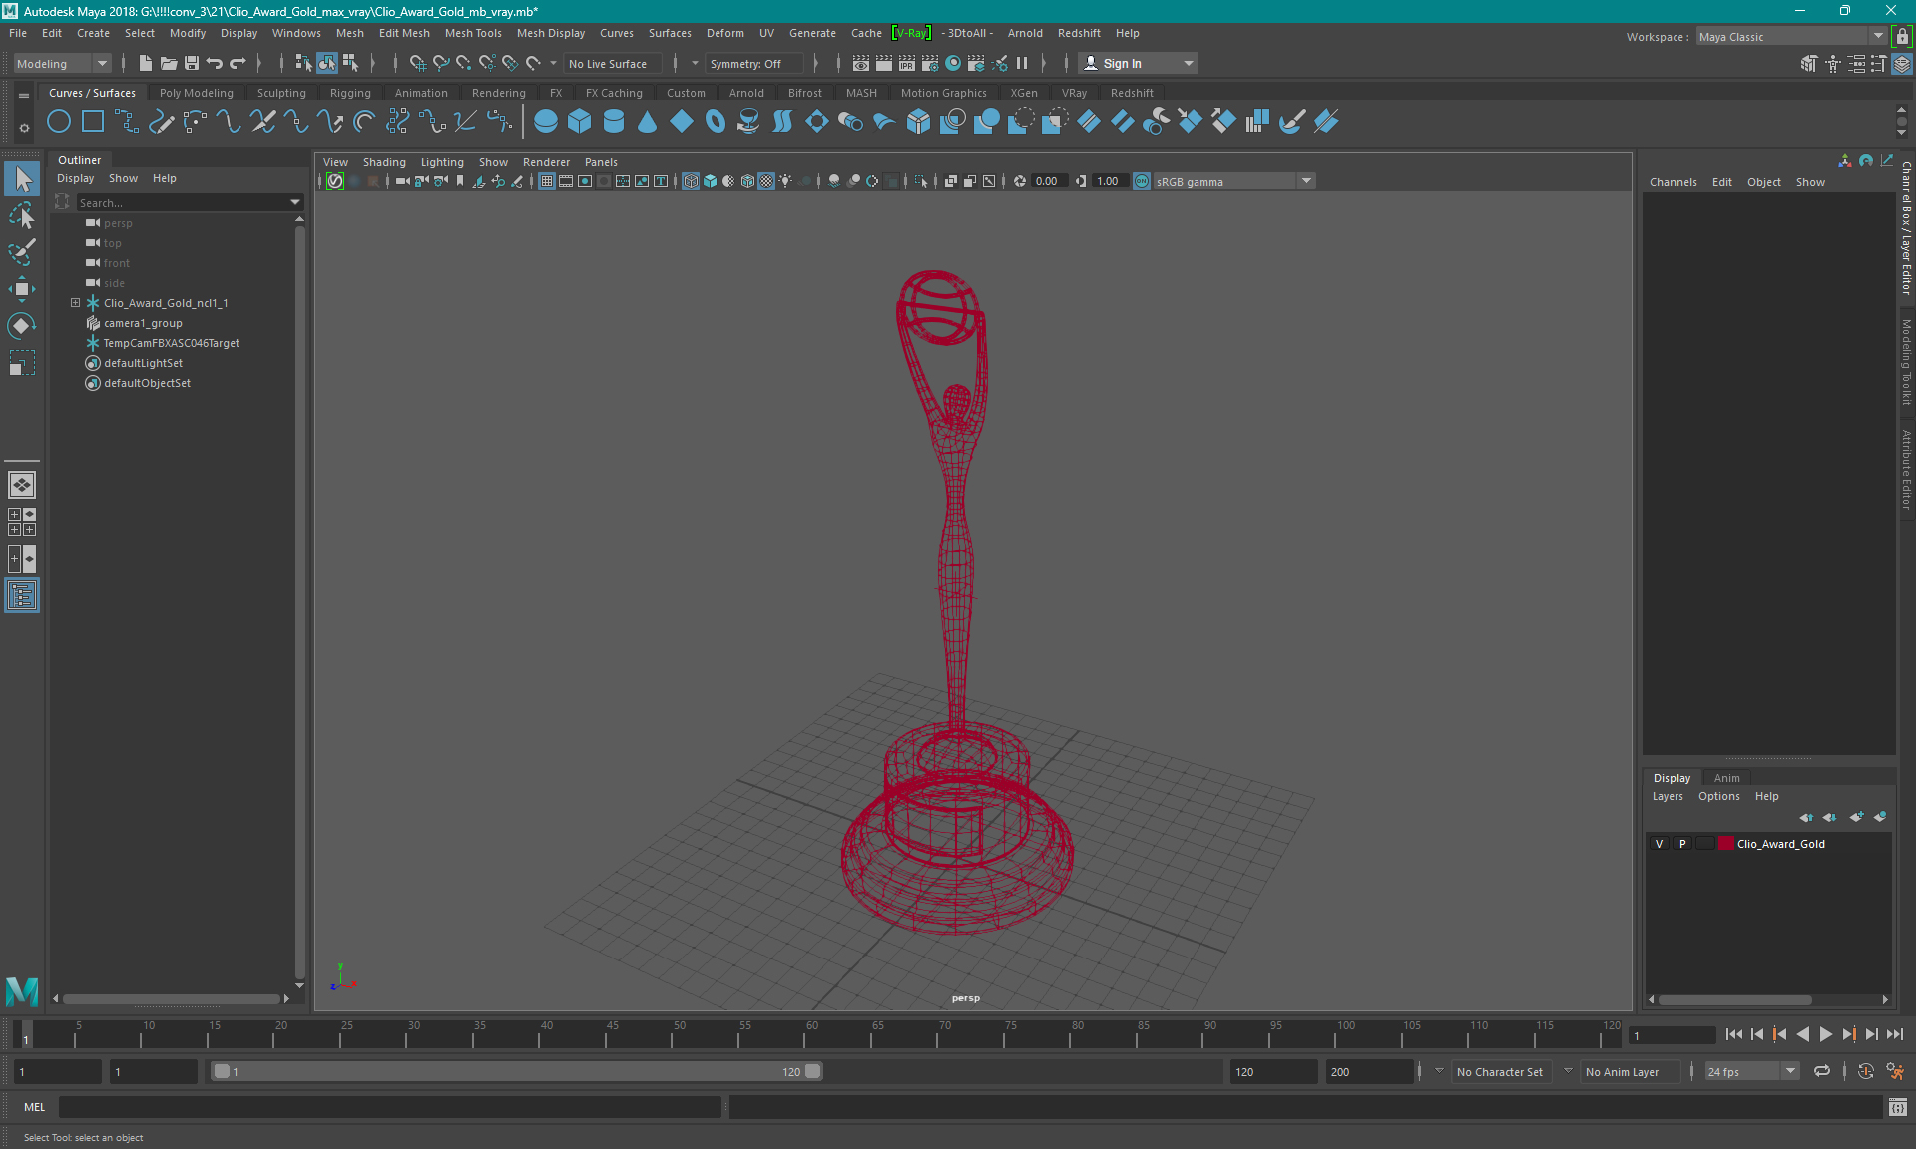Open the Shading menu in viewport
The width and height of the screenshot is (1916, 1149).
click(383, 160)
